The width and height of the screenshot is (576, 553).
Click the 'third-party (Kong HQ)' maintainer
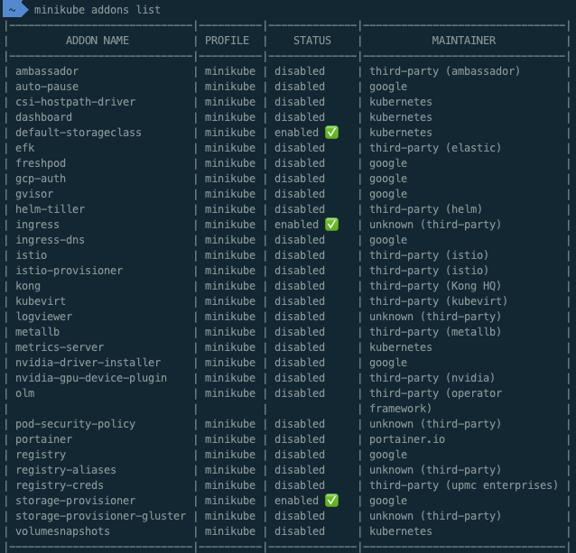point(435,286)
